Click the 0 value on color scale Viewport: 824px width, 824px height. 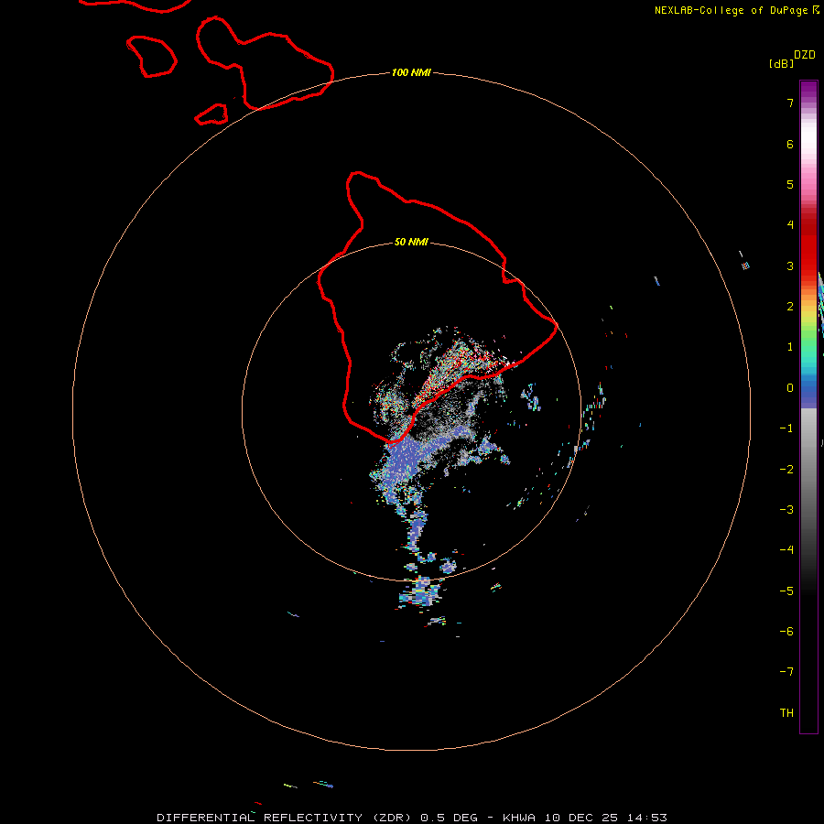[x=790, y=388]
